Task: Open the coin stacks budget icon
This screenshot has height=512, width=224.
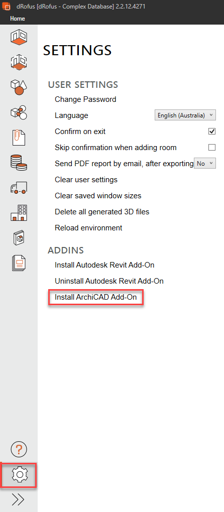Action: tap(19, 162)
